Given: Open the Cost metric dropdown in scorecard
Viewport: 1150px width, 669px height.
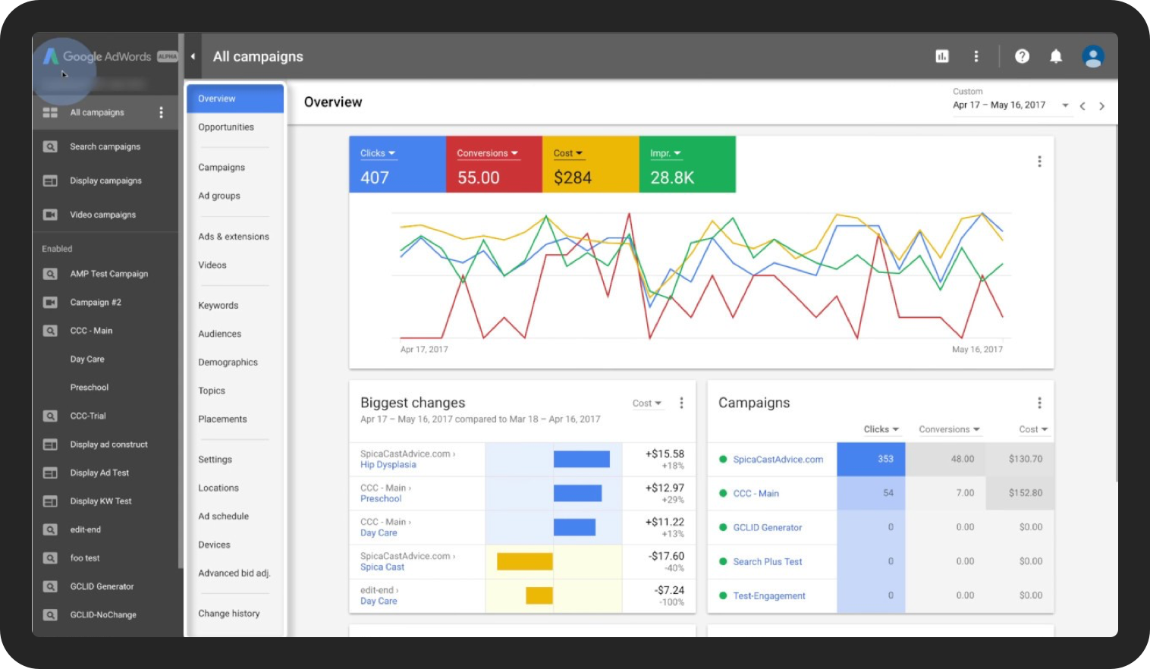Looking at the screenshot, I should [568, 153].
